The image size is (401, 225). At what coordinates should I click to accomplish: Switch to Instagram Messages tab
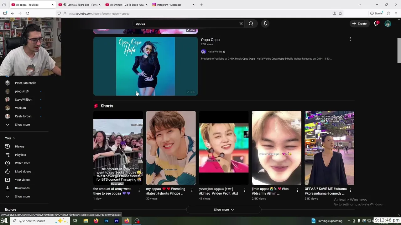tap(174, 5)
